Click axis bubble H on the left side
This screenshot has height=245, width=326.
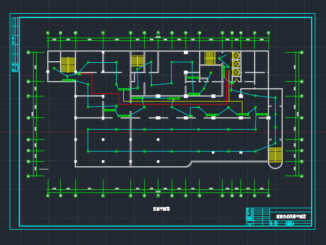coord(29,52)
